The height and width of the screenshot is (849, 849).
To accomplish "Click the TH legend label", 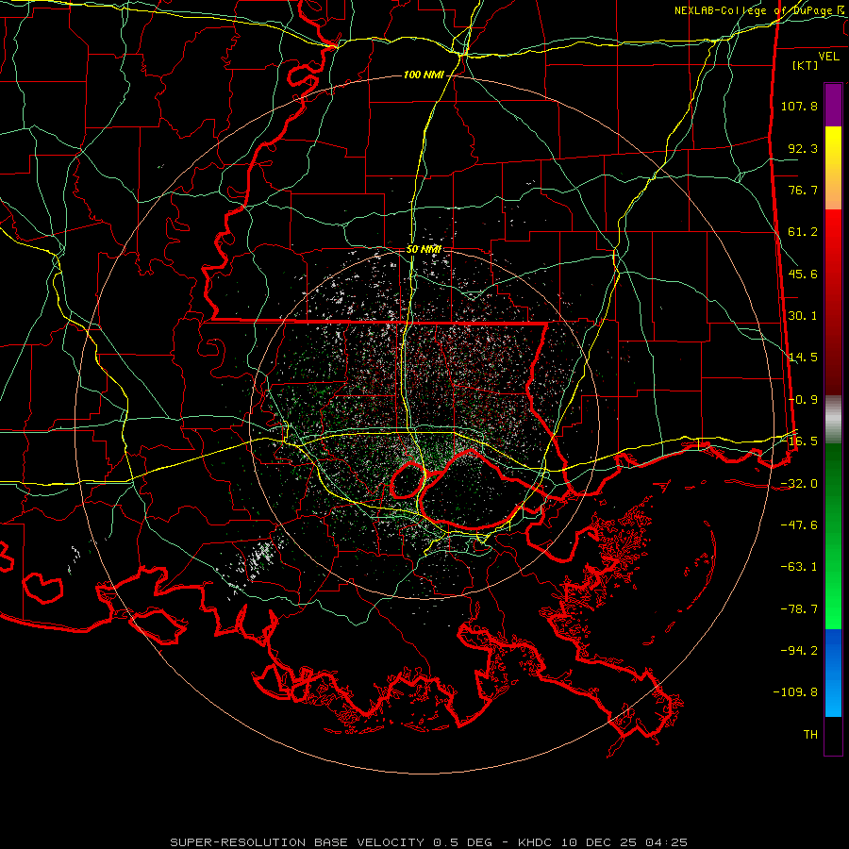I will tap(810, 735).
